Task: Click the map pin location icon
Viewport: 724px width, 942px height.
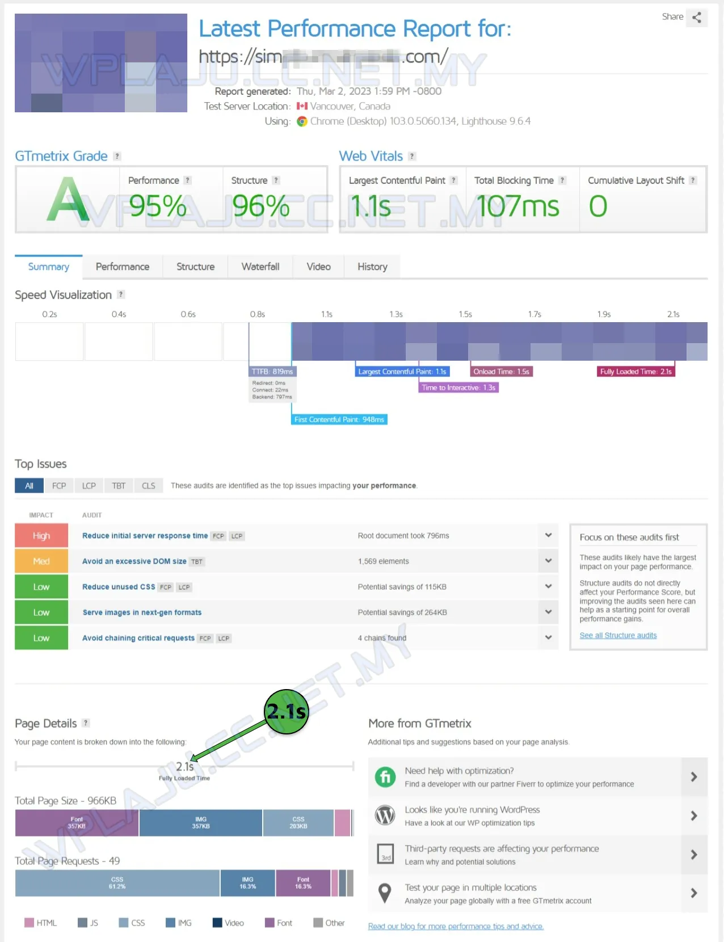Action: [385, 893]
